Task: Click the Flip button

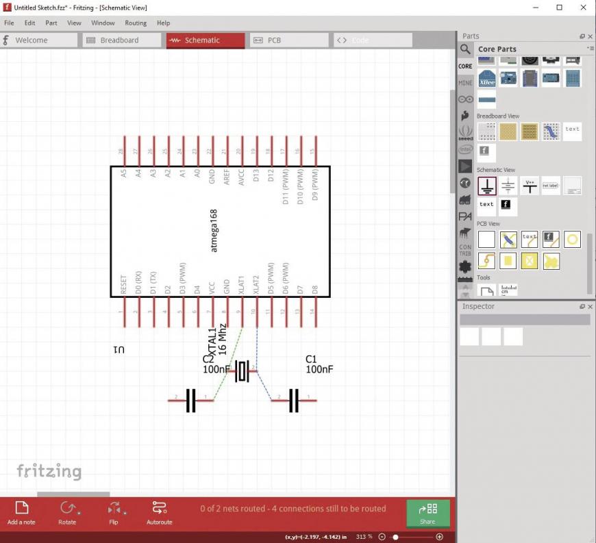Action: click(114, 514)
